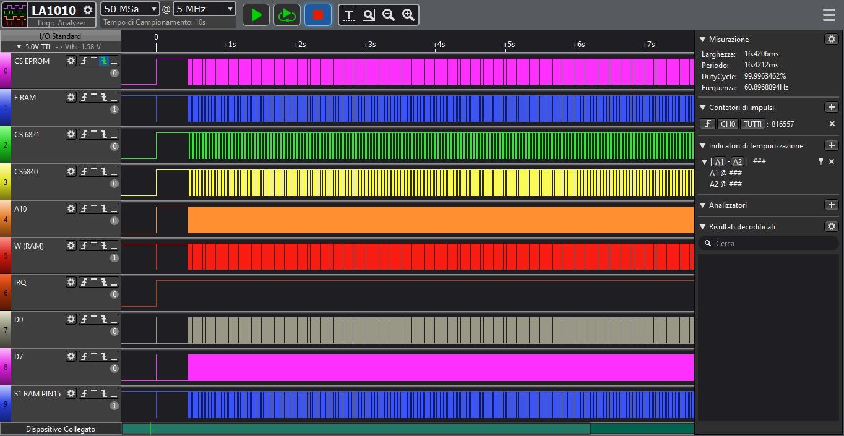Click the Cerca search field
This screenshot has height=436, width=844.
(x=768, y=244)
